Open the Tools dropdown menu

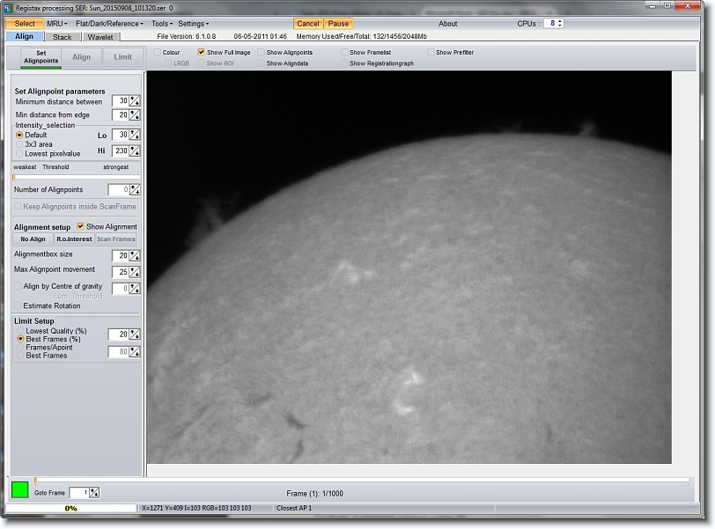162,24
